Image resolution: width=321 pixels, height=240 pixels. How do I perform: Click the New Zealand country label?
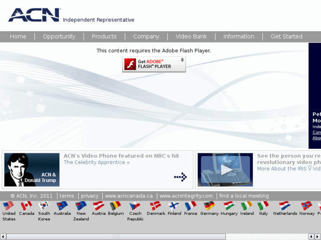point(81,216)
